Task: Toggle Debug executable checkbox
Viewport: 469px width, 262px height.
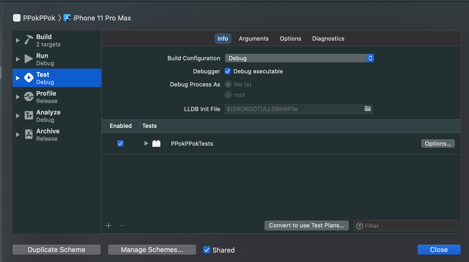Action: (x=228, y=71)
